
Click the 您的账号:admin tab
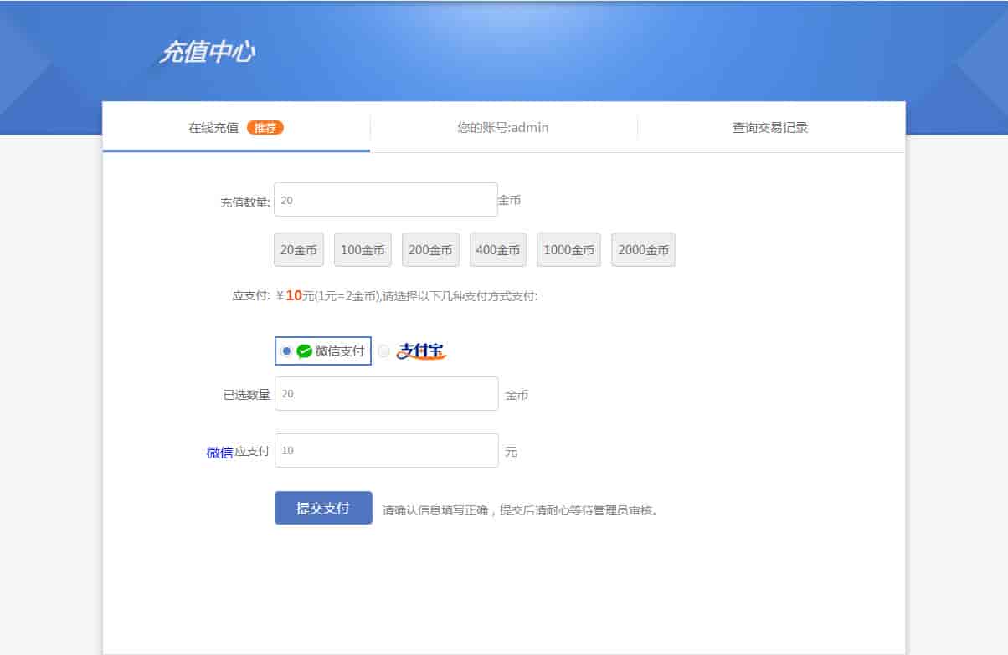503,128
